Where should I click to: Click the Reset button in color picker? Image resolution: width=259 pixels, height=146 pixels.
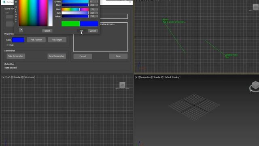click(47, 31)
